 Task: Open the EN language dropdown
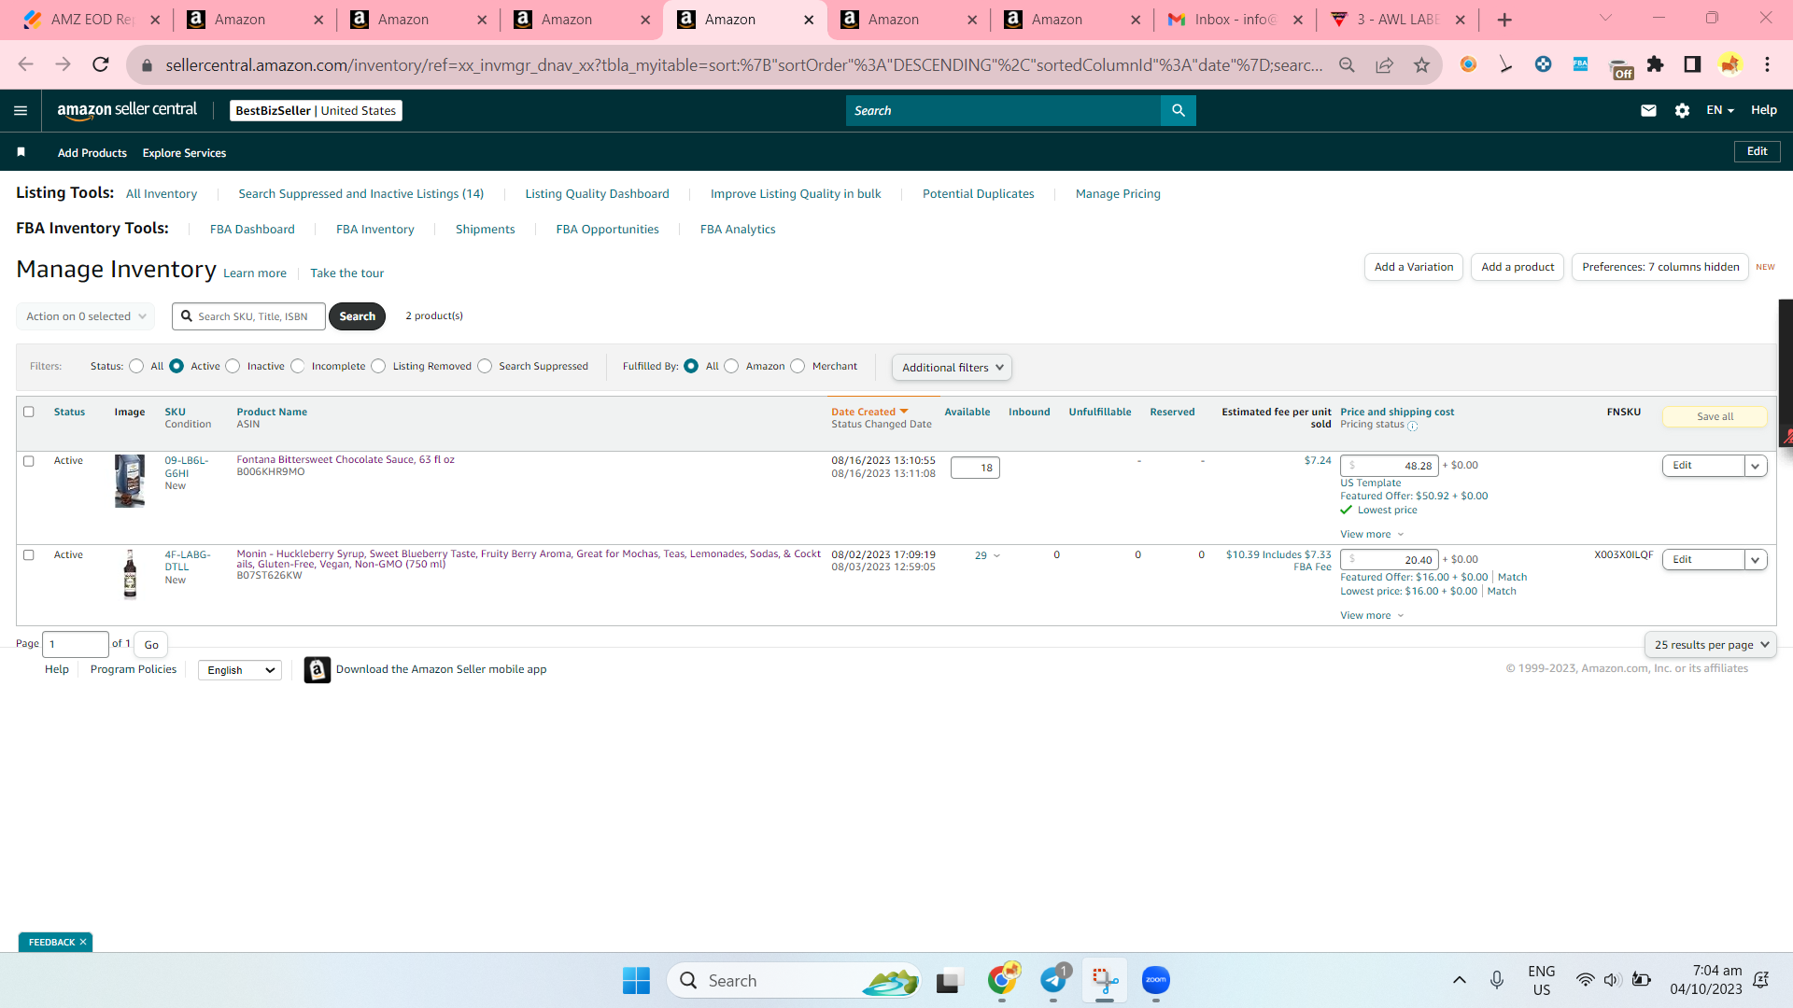[1720, 110]
